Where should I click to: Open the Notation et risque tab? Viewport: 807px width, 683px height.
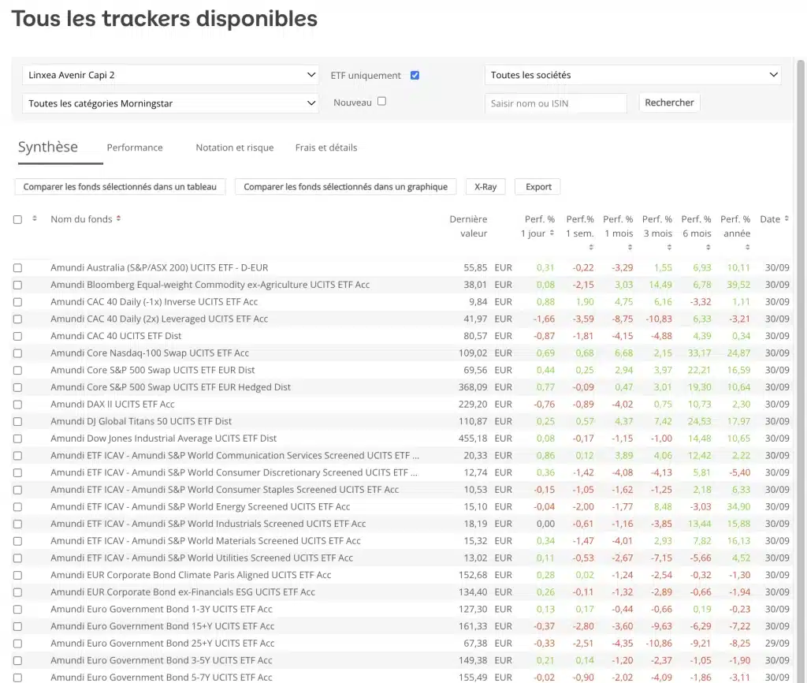coord(235,147)
